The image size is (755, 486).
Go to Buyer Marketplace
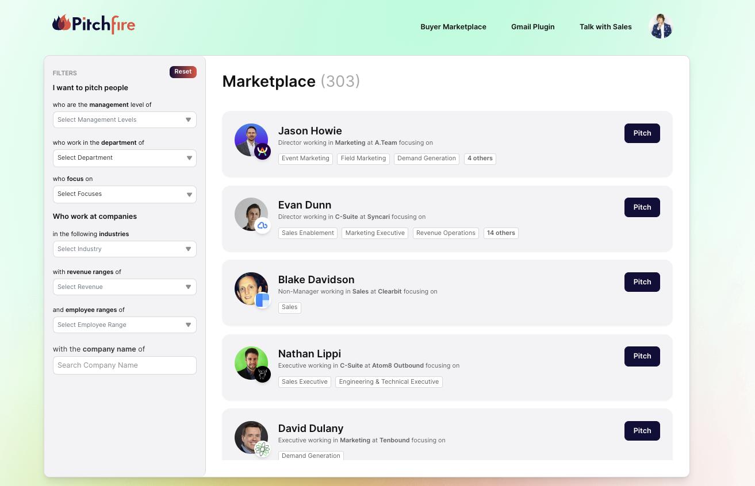click(453, 27)
